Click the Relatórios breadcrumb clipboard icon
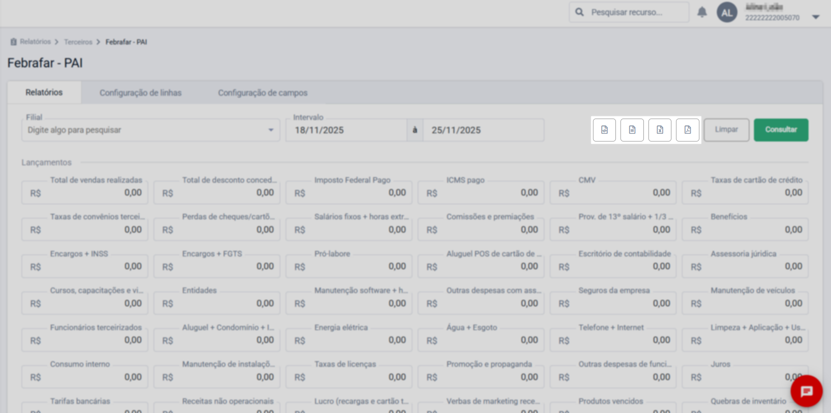831x413 pixels. 14,42
